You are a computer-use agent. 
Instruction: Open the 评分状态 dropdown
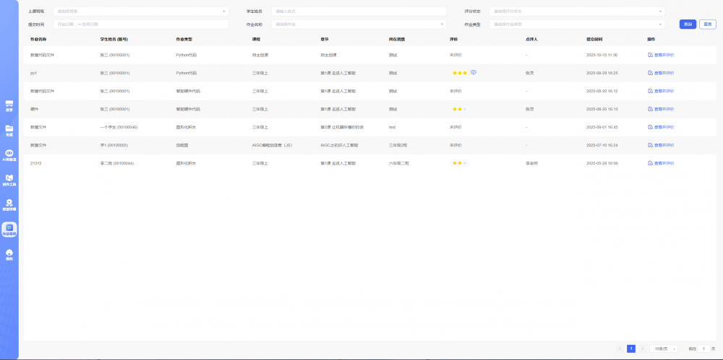577,12
